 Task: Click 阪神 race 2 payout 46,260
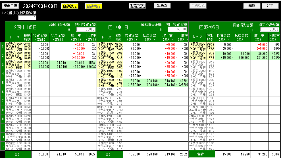pyautogui.click(x=242, y=56)
